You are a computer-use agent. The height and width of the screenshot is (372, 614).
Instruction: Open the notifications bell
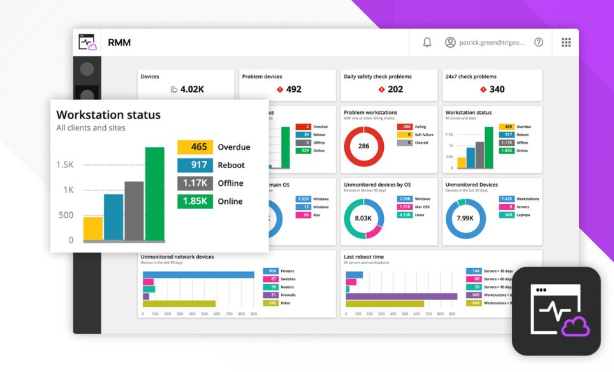427,42
